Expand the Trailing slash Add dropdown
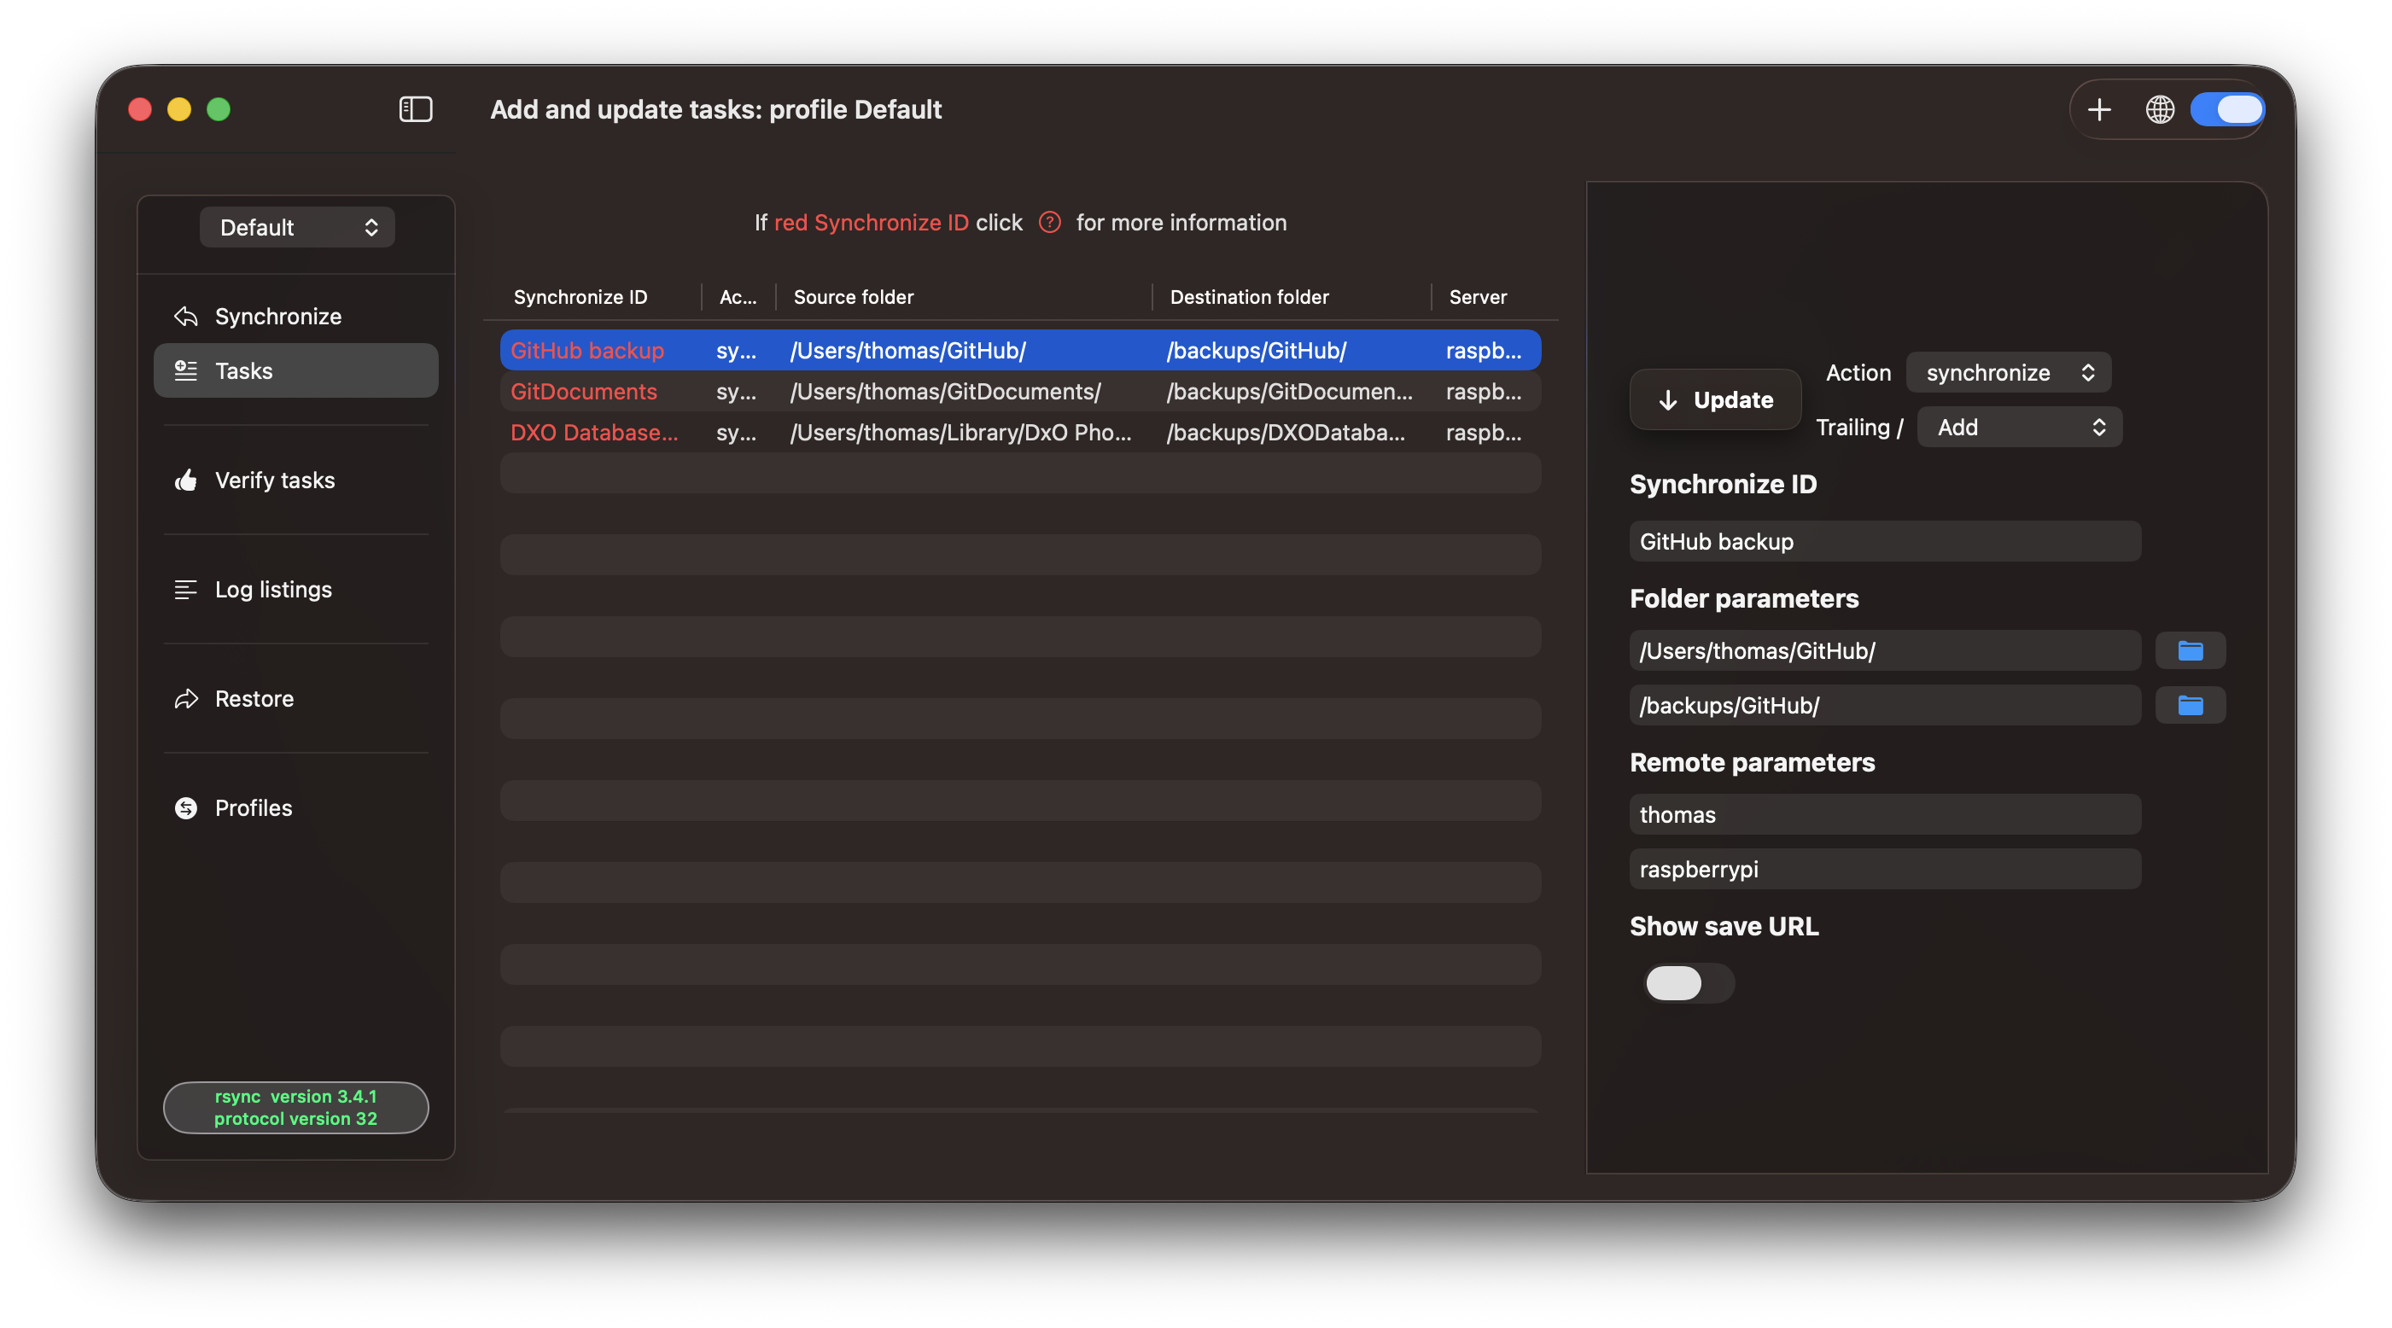 (x=2019, y=428)
